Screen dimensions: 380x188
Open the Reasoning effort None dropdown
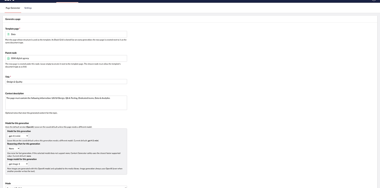click(x=14, y=149)
